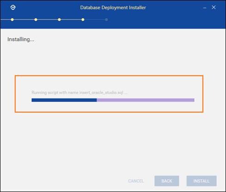Click the installer logo icon in title bar
This screenshot has width=226, height=192.
(x=13, y=7)
